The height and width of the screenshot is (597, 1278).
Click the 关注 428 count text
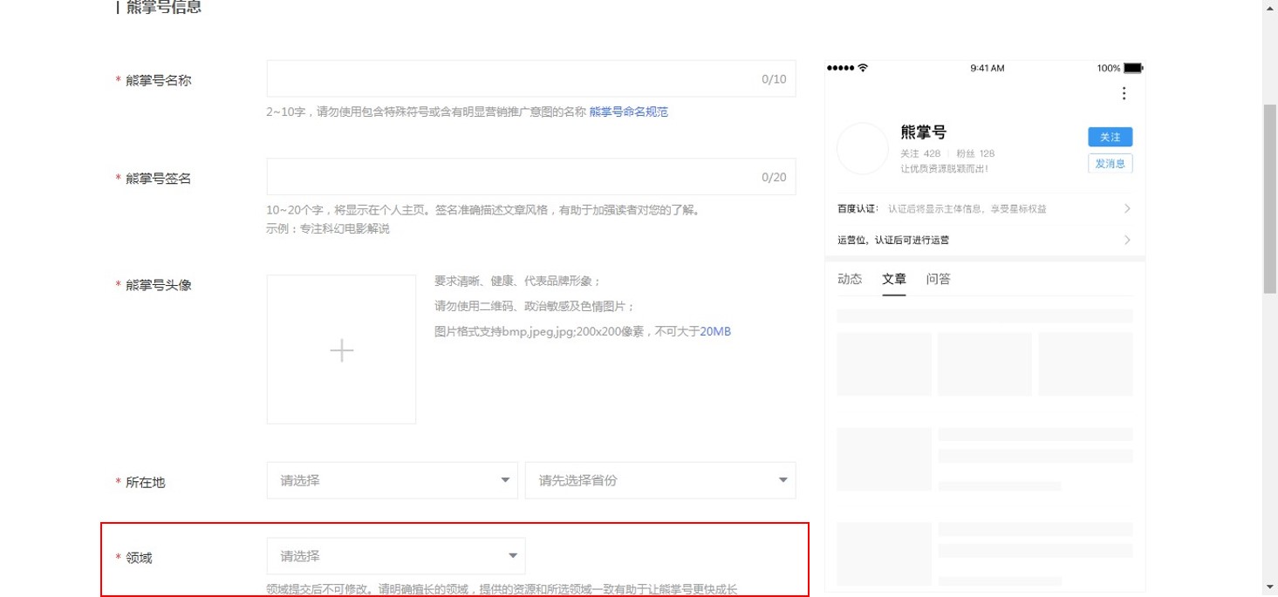pyautogui.click(x=920, y=153)
